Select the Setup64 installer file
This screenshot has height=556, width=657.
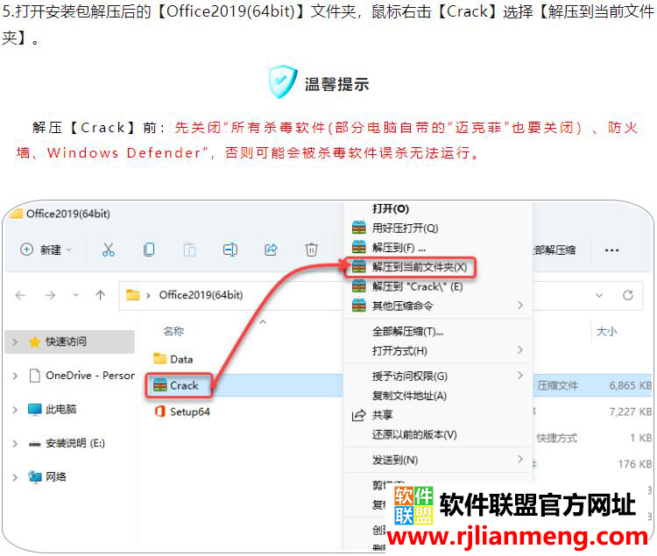(189, 412)
